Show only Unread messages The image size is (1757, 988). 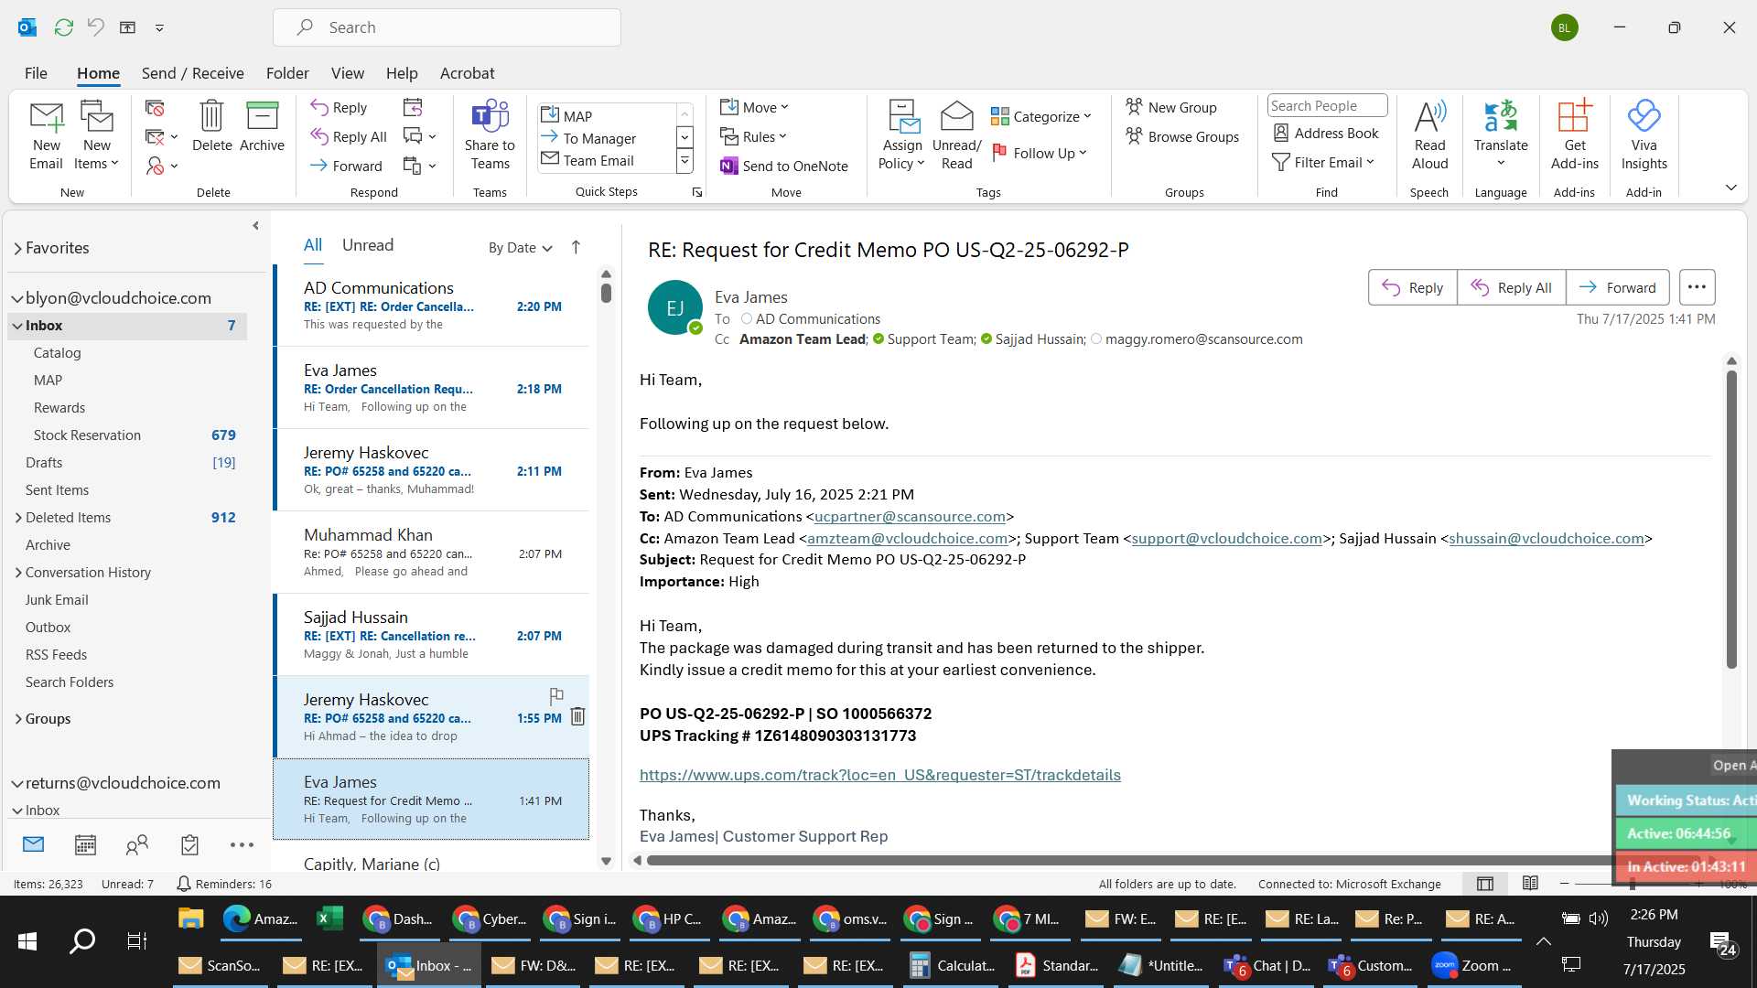pyautogui.click(x=368, y=245)
